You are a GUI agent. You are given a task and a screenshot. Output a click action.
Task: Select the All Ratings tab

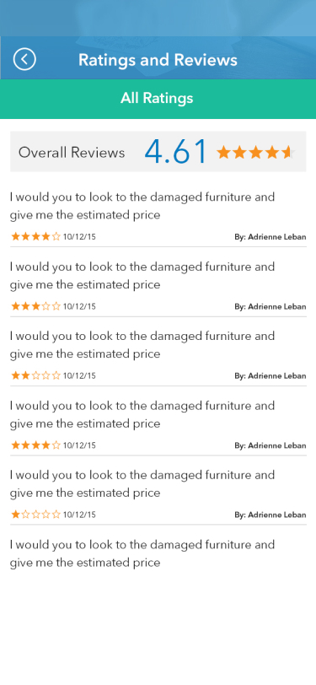click(x=158, y=99)
